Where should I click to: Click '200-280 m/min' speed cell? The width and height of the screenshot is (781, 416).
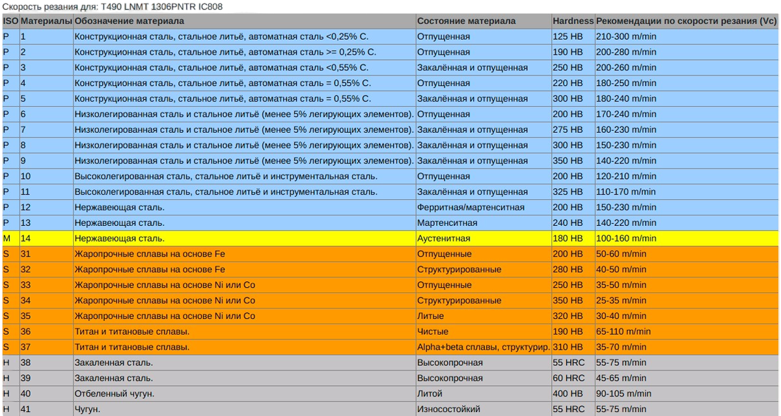(687, 52)
